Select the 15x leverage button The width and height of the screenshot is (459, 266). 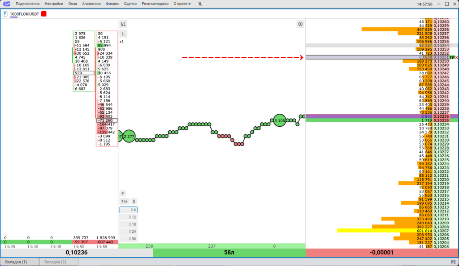(125, 202)
